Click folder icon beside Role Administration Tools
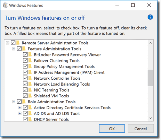Image resolution: width=161 pixels, height=140 pixels. 24,102
